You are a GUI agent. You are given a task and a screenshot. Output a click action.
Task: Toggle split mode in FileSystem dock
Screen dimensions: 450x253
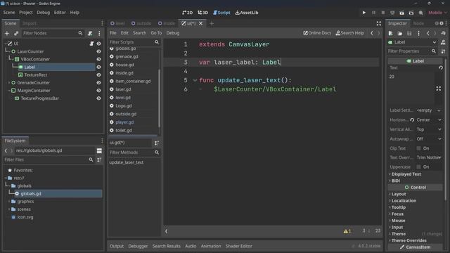99,150
